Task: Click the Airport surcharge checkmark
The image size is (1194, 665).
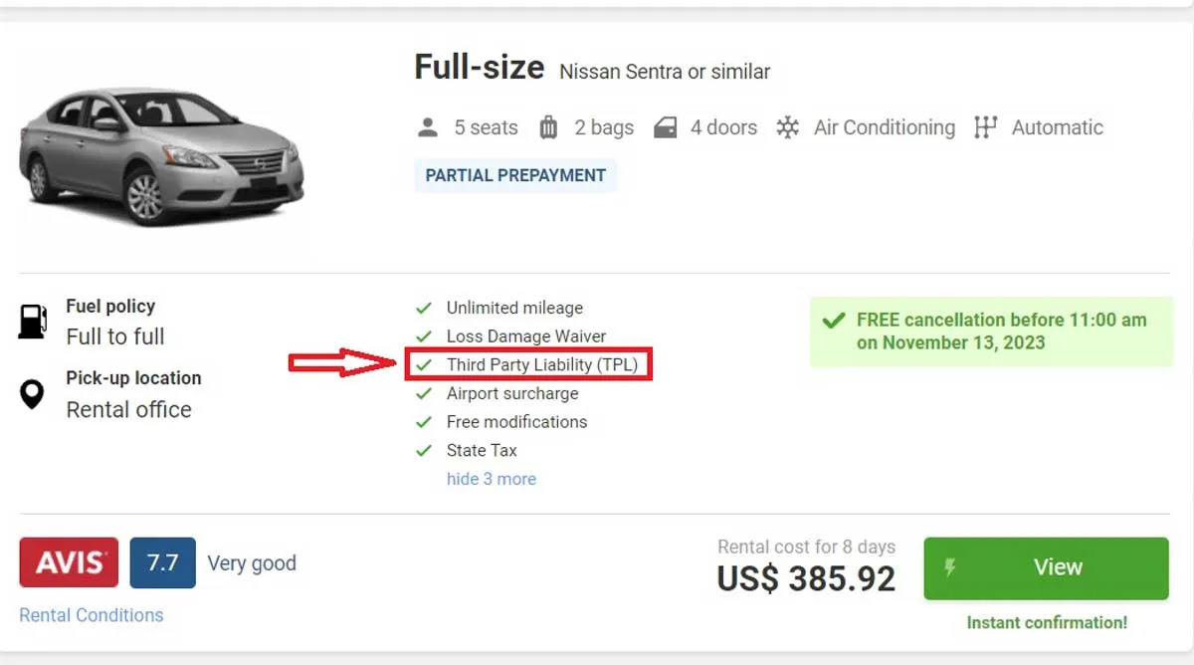Action: 424,393
